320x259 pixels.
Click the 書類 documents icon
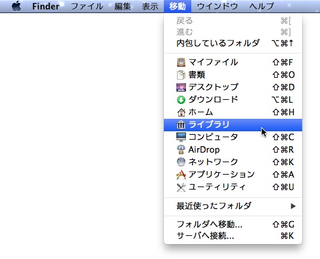[181, 75]
